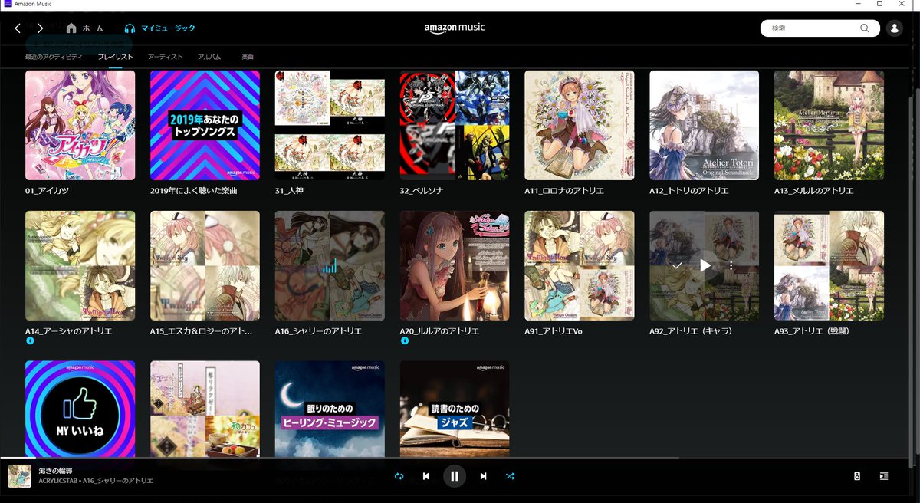Go forward with the right arrow

tap(40, 28)
